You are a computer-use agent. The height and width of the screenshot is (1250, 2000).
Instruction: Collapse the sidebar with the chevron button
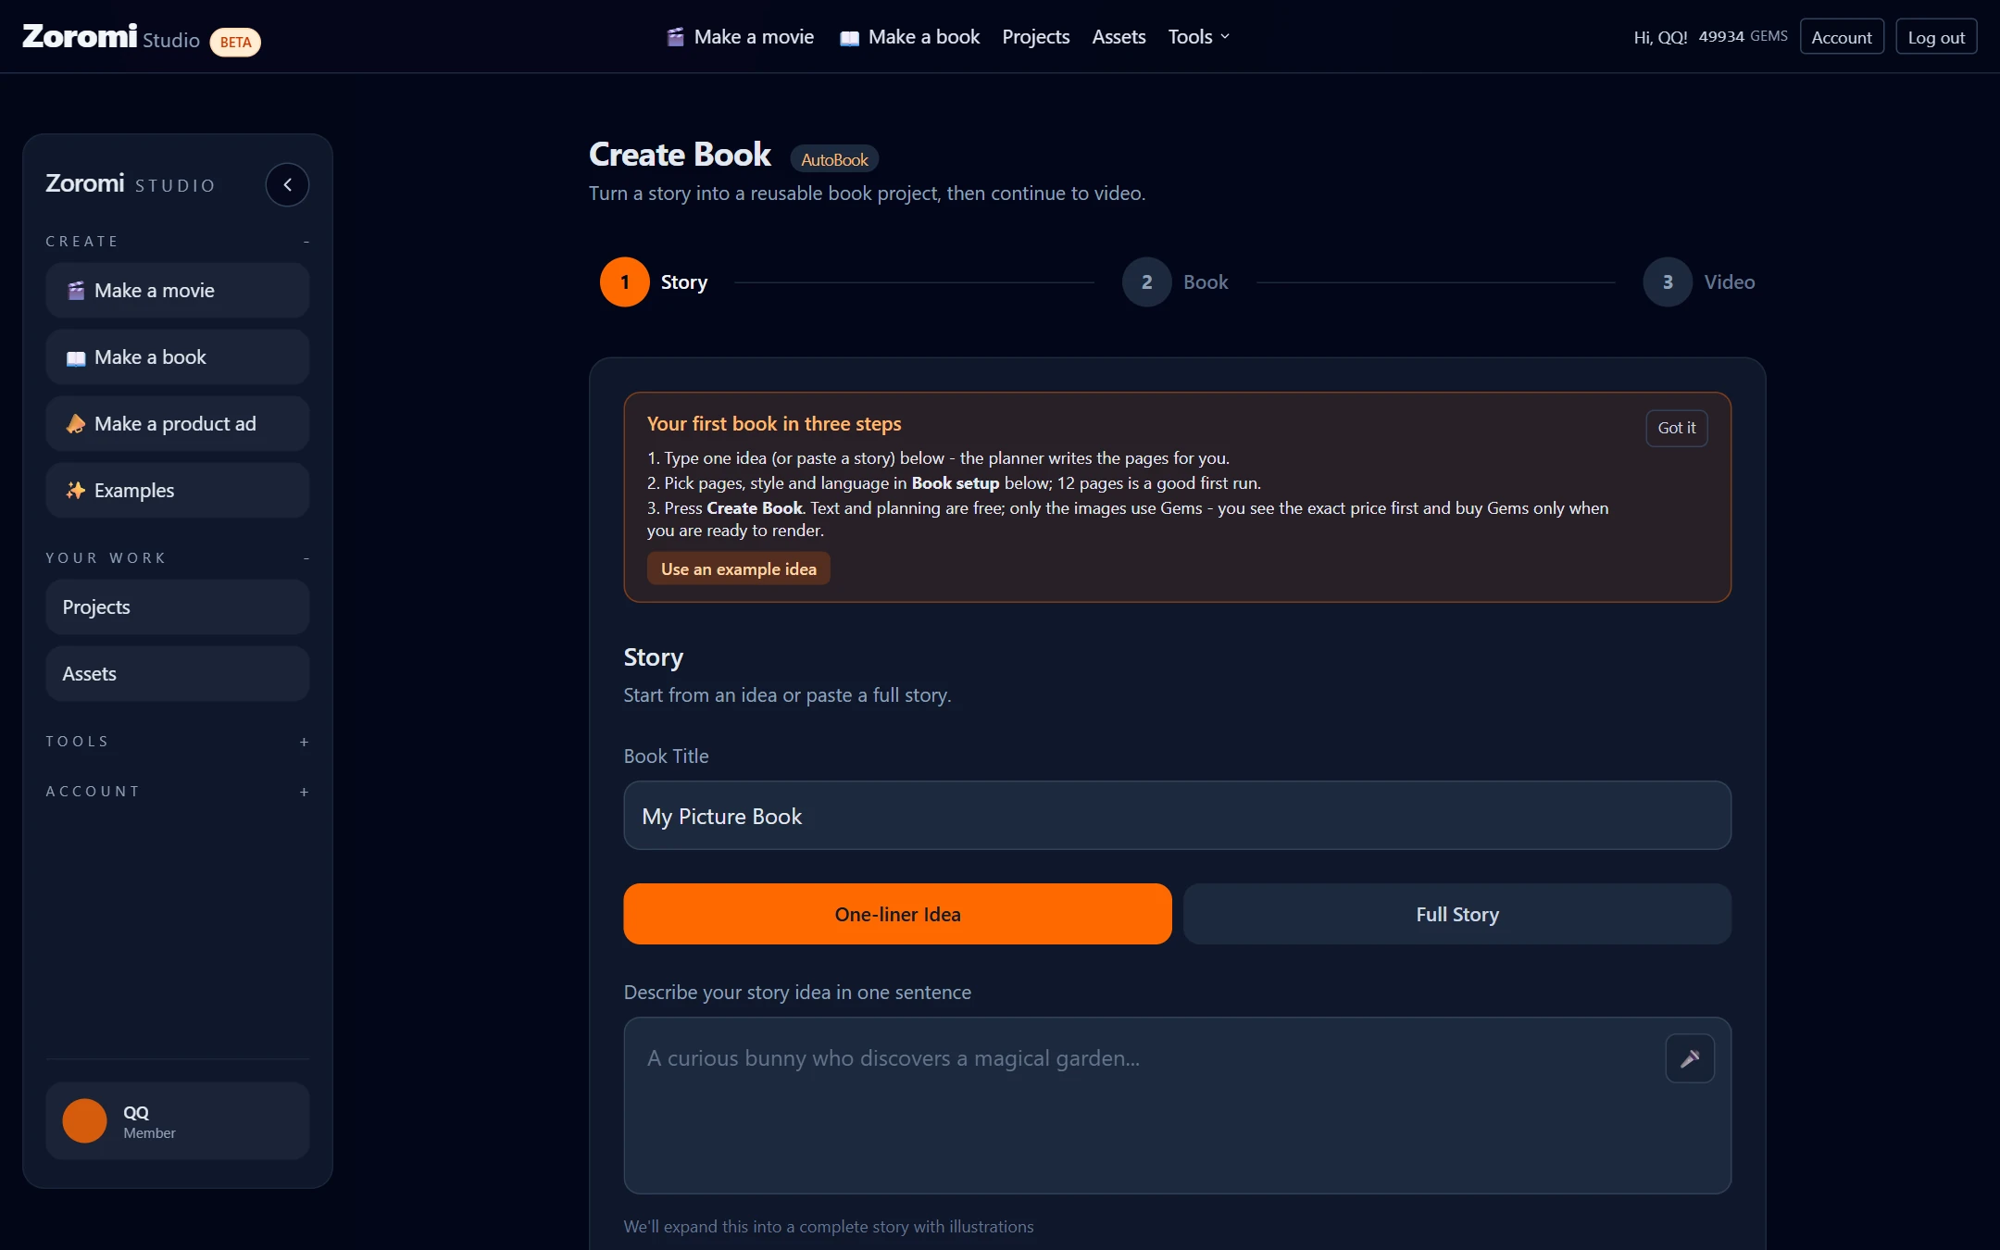(x=287, y=185)
